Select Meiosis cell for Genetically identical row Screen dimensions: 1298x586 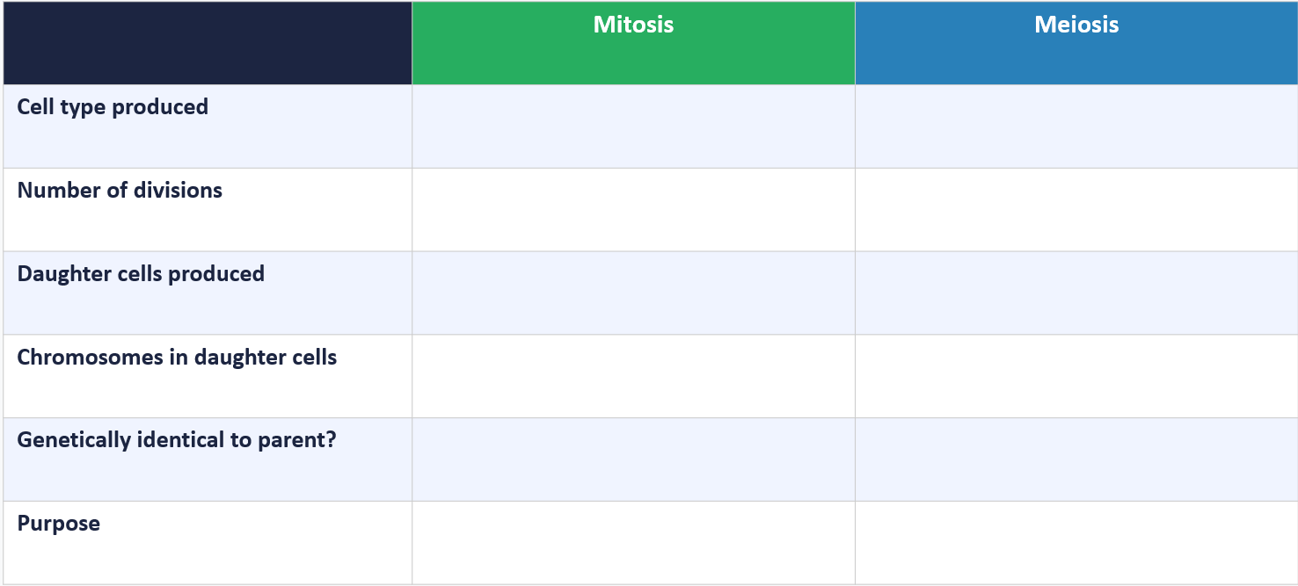pyautogui.click(x=1076, y=459)
